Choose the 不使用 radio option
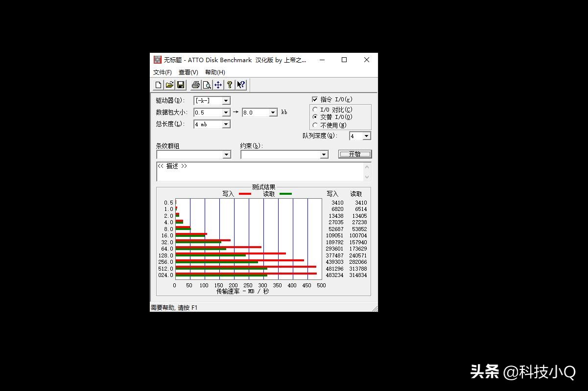The width and height of the screenshot is (588, 391). point(315,125)
